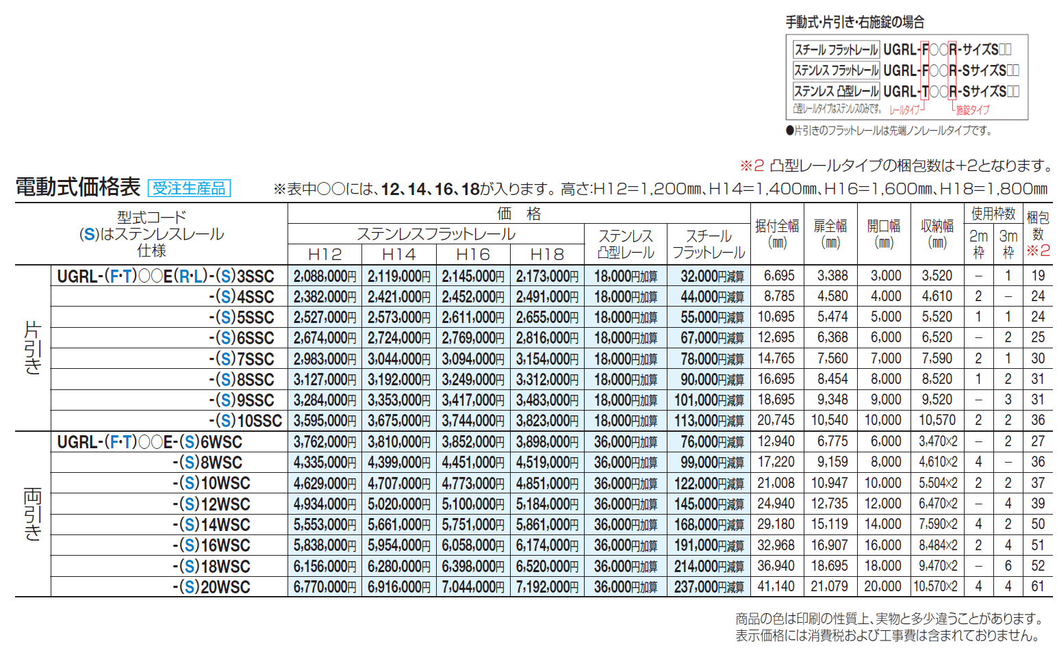Click the 据付全幅(mm) column header
This screenshot has width=1057, height=659.
click(776, 233)
